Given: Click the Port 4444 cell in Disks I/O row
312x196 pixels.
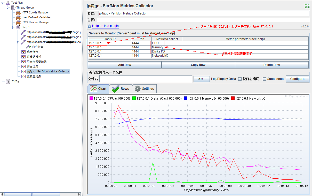Looking at the screenshot, I should (x=141, y=51).
